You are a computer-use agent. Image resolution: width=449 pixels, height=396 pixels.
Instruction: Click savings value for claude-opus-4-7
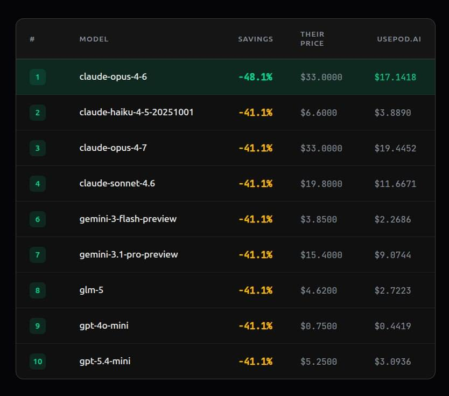[x=255, y=148]
